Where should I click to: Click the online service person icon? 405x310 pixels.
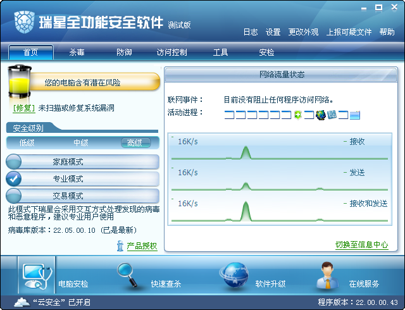(x=328, y=275)
